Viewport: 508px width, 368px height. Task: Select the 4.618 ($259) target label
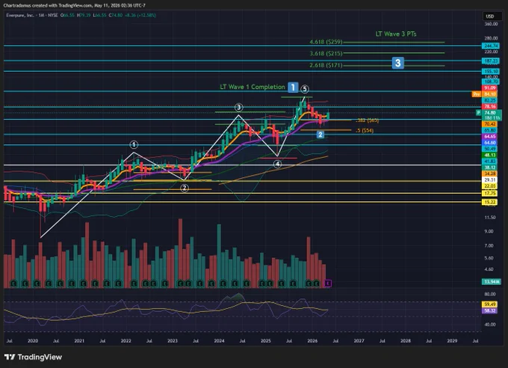(326, 42)
